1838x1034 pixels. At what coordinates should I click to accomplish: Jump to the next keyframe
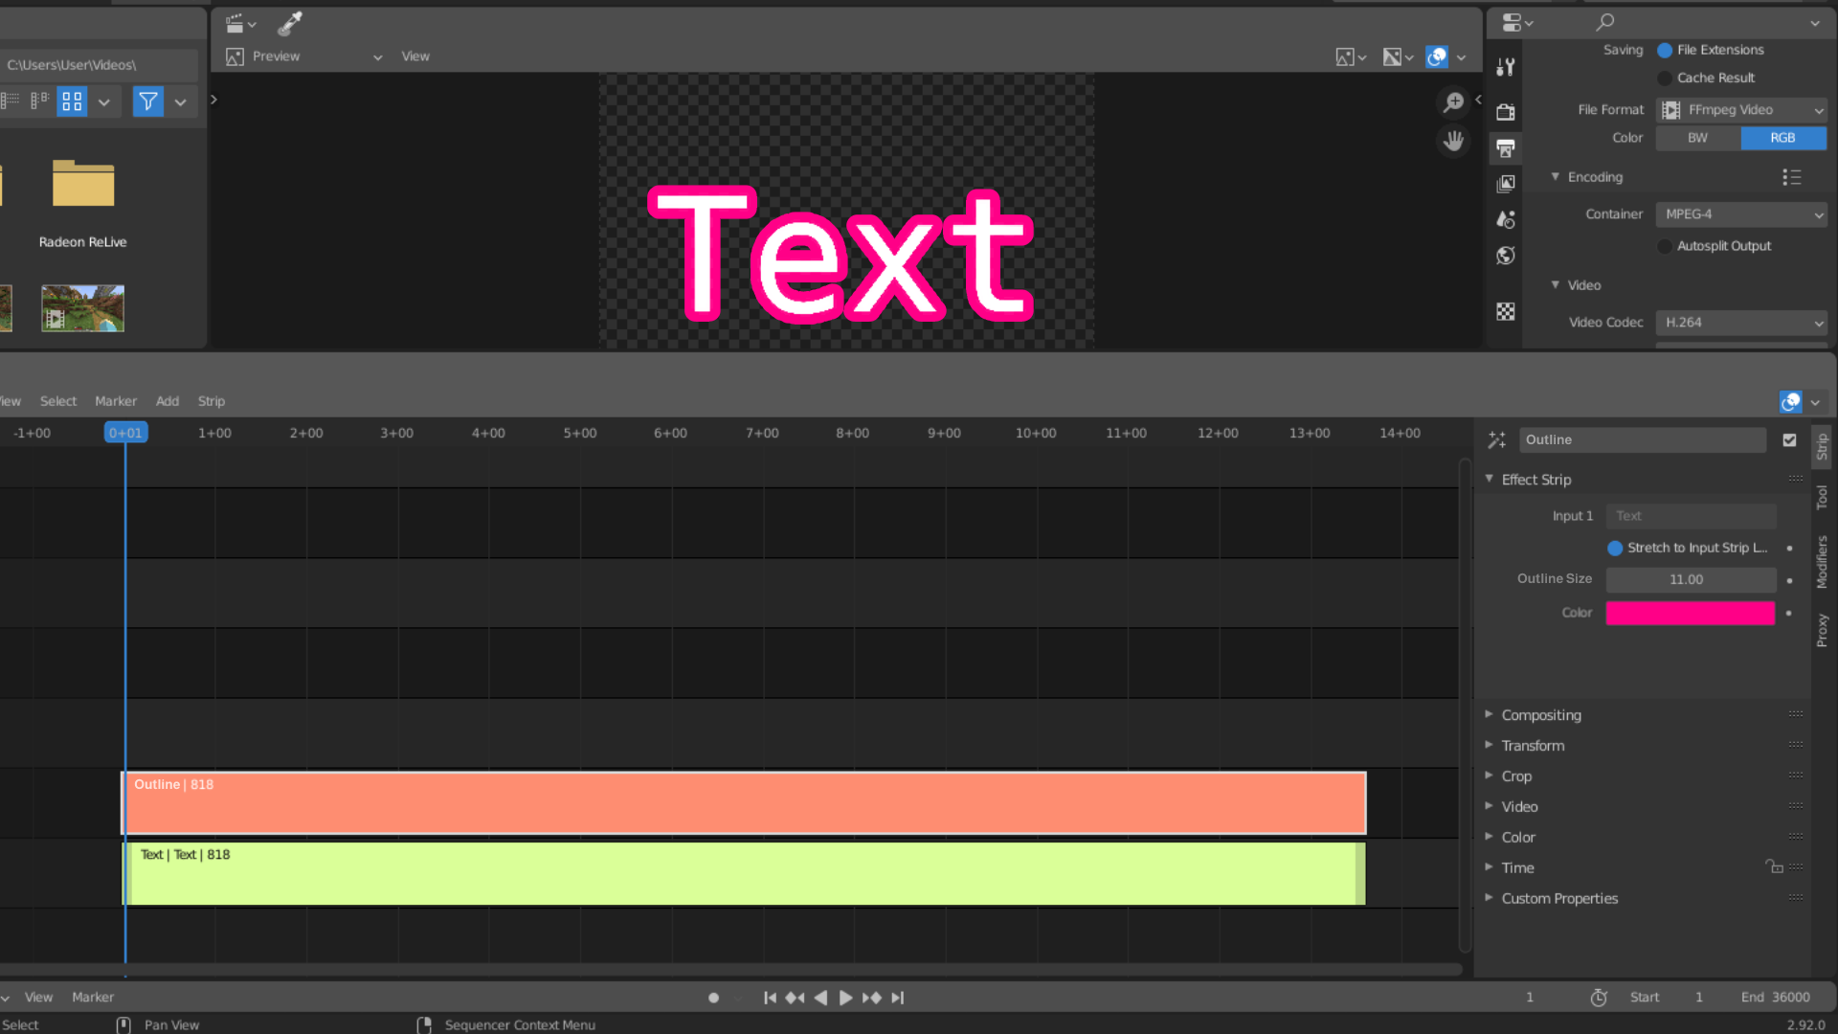872,998
